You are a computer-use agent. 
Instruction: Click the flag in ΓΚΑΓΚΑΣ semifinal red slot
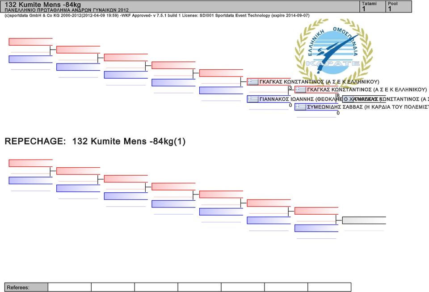(252, 82)
